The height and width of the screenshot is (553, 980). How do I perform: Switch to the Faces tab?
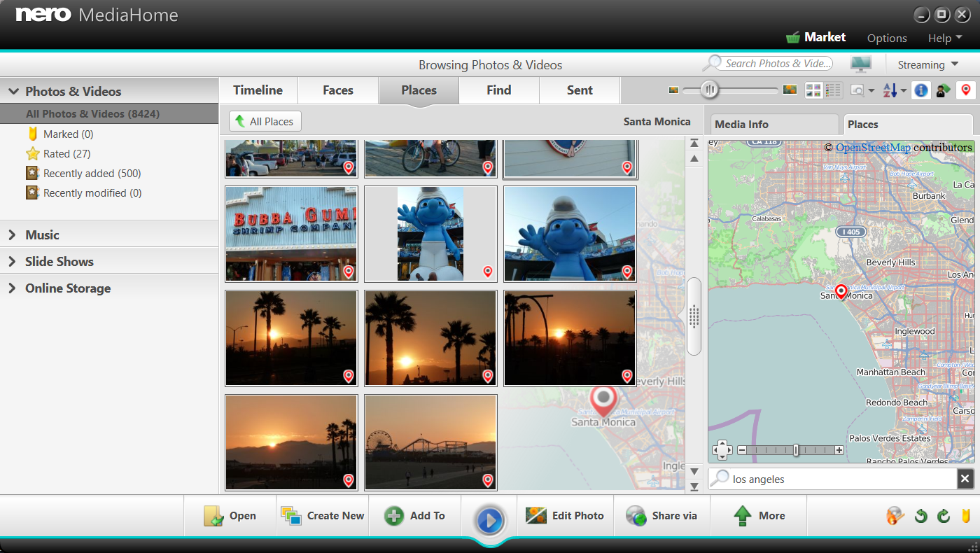pos(338,90)
